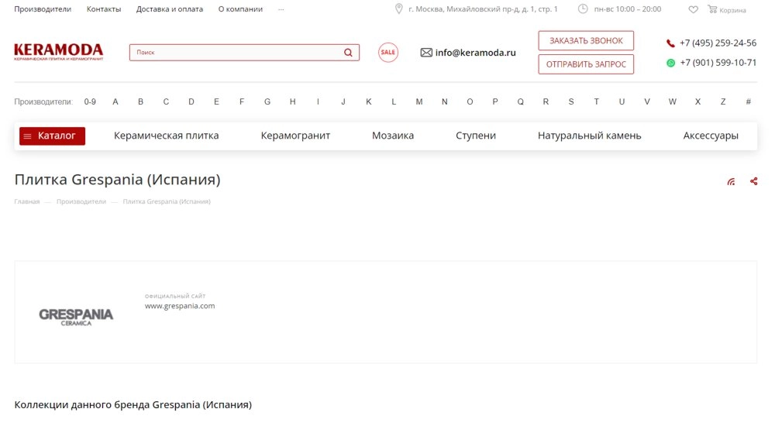This screenshot has width=775, height=426.
Task: Open Контакты top menu link
Action: pos(104,9)
